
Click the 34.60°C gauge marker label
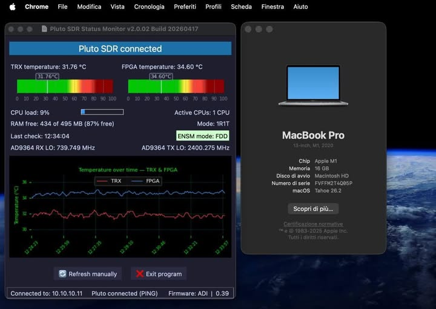pos(161,76)
